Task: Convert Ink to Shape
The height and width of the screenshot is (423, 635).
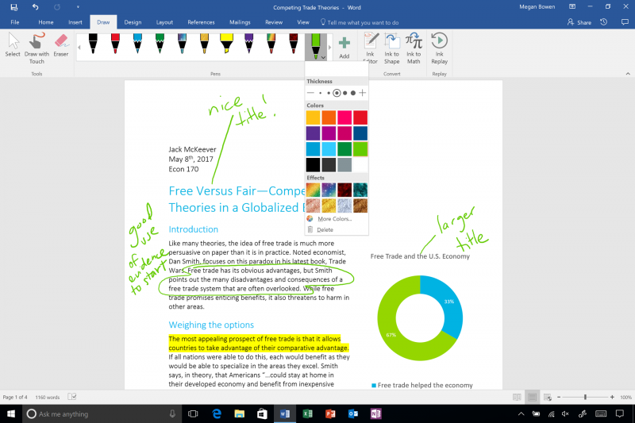Action: (391, 48)
